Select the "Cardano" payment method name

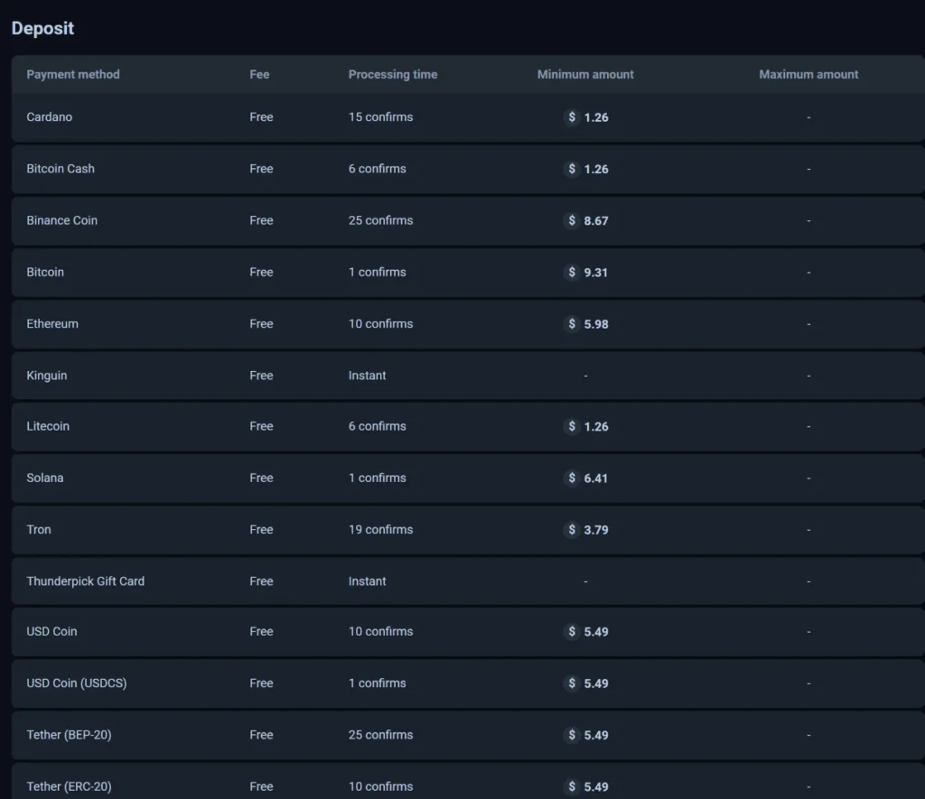click(x=50, y=116)
